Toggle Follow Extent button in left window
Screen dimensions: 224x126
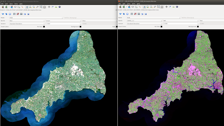[44, 7]
